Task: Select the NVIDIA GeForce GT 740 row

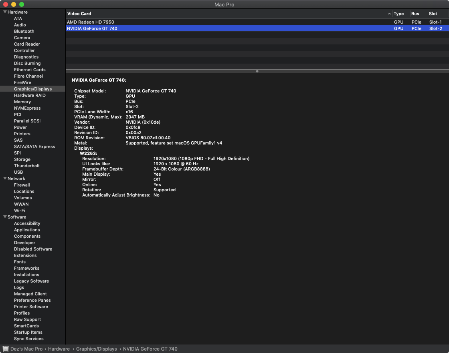Action: coord(257,28)
